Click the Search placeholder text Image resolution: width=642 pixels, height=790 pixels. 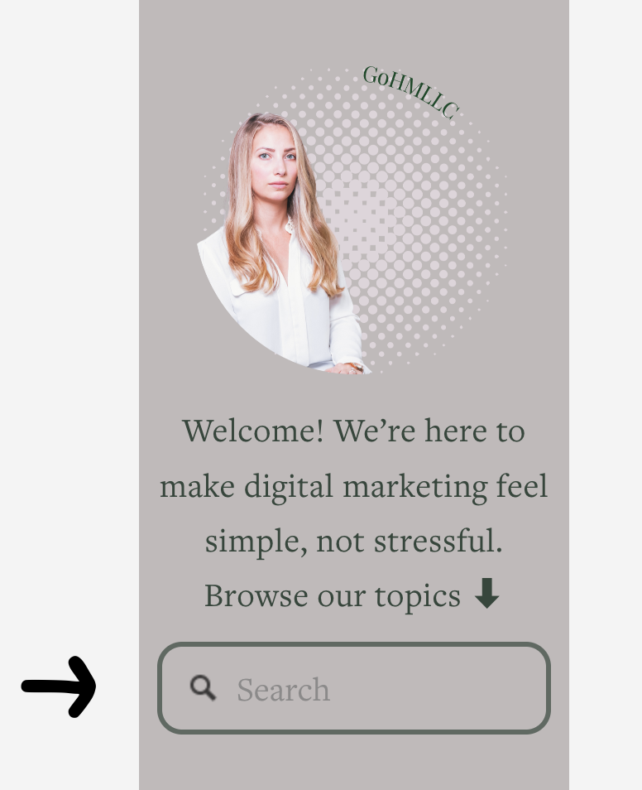[284, 690]
